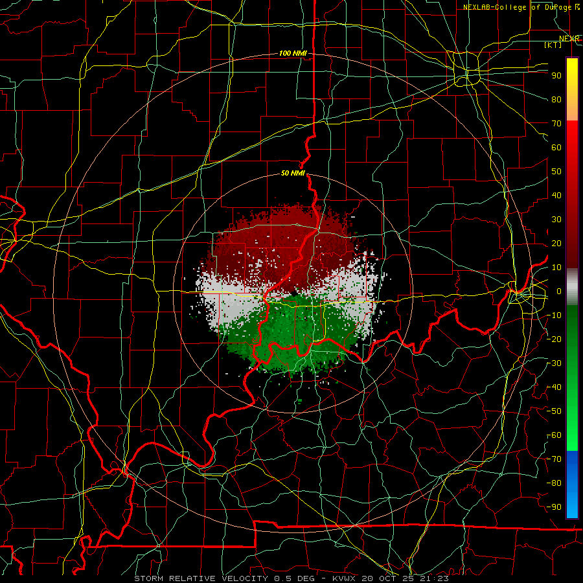Viewport: 583px width, 583px height.
Task: Click the KVWX radar site identifier
Action: coord(345,578)
